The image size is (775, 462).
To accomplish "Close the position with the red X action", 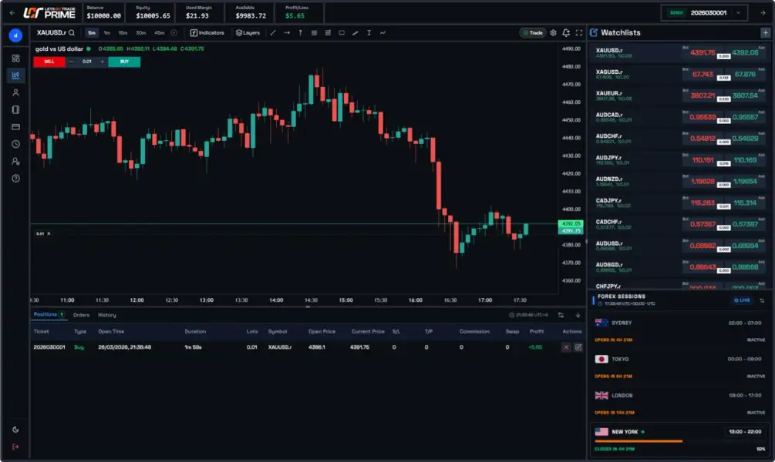I will pyautogui.click(x=567, y=347).
